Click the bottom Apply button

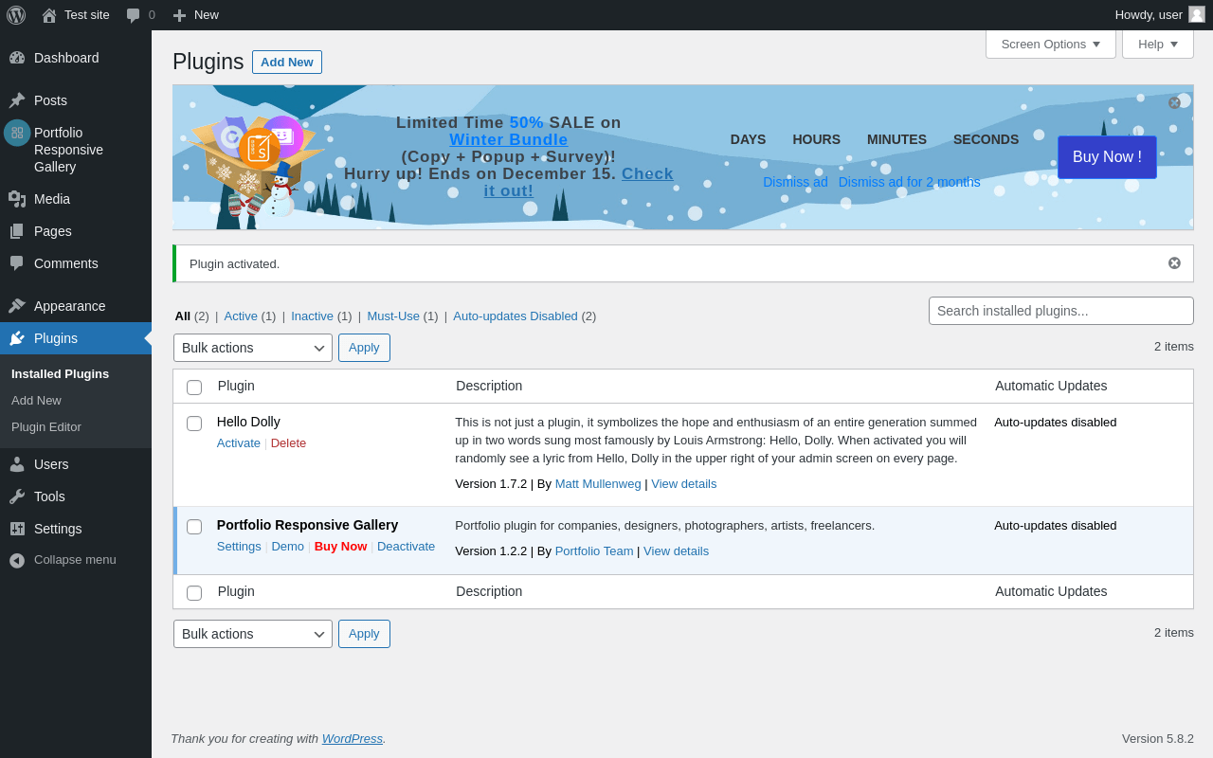tap(364, 634)
